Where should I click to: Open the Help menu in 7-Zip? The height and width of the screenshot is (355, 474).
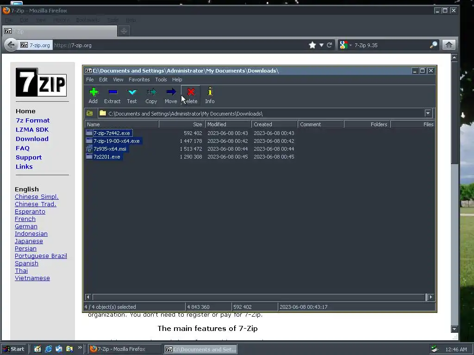coord(177,80)
